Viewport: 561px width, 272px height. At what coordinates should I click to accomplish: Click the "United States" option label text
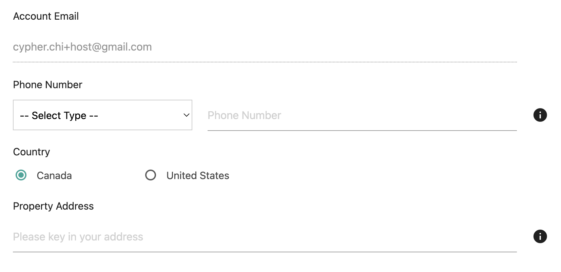(198, 176)
